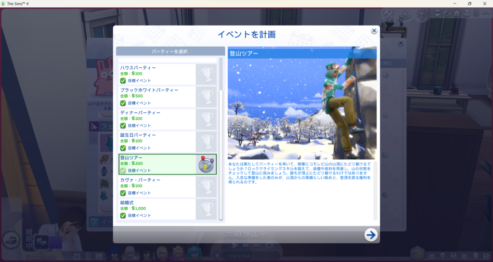493x262 pixels.
Task: Open the first calendar icon beside funds
Action: (77, 256)
